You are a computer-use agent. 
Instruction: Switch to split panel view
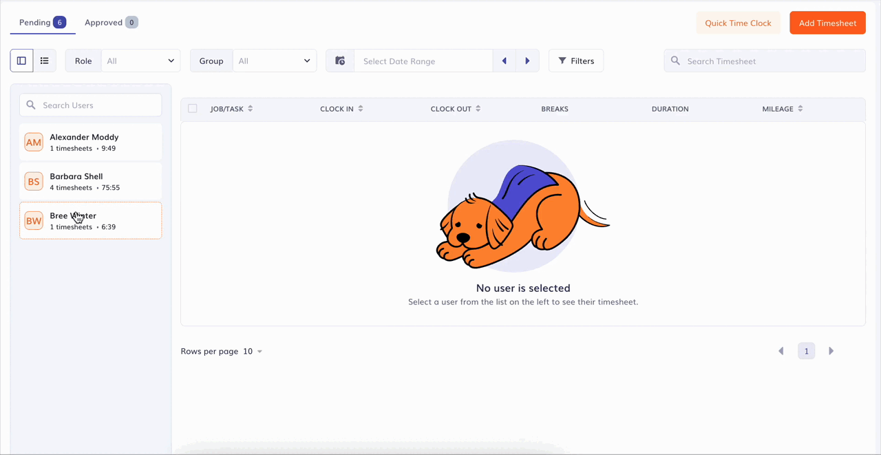pyautogui.click(x=21, y=61)
